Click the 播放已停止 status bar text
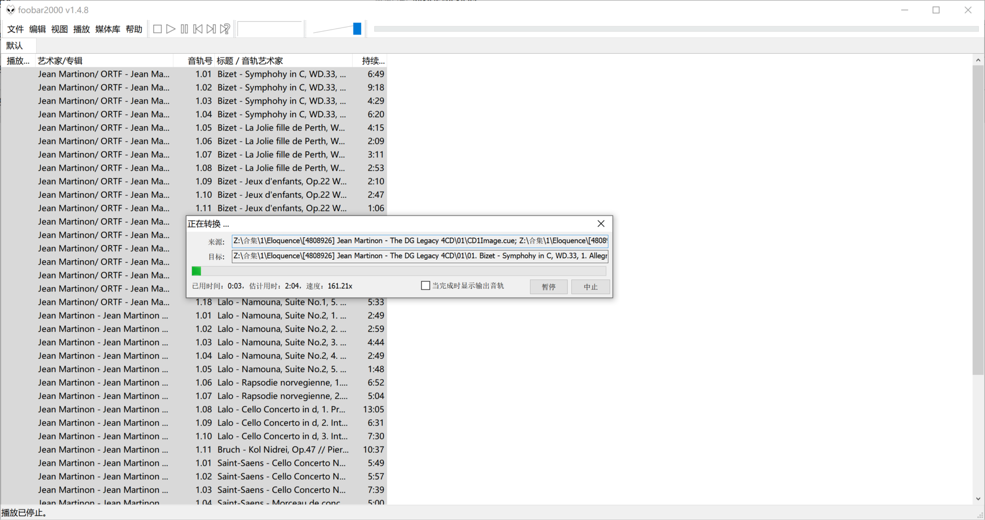The width and height of the screenshot is (985, 520). [x=25, y=513]
